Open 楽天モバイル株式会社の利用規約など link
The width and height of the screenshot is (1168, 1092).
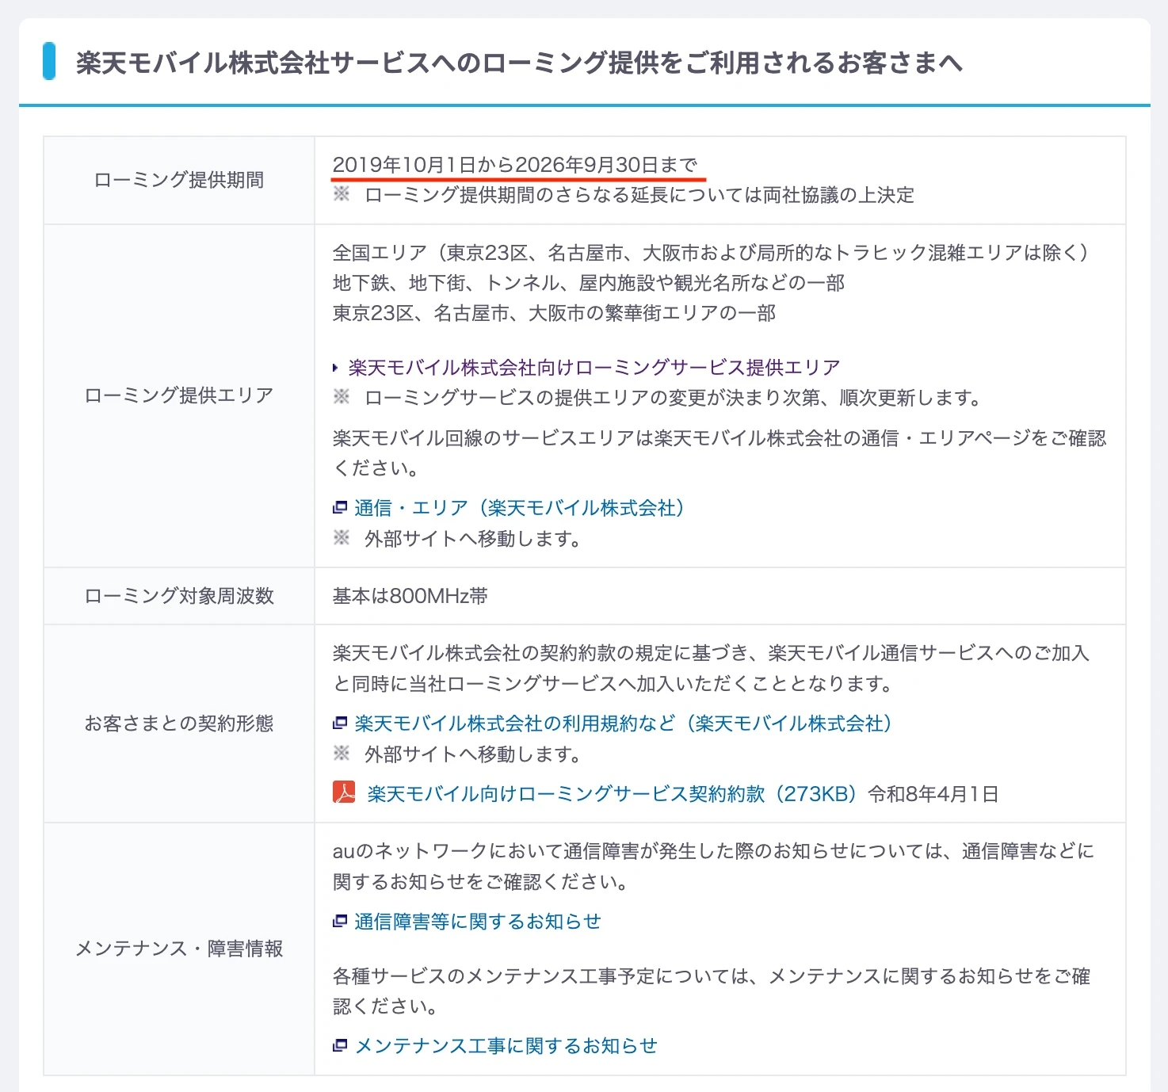pos(624,724)
